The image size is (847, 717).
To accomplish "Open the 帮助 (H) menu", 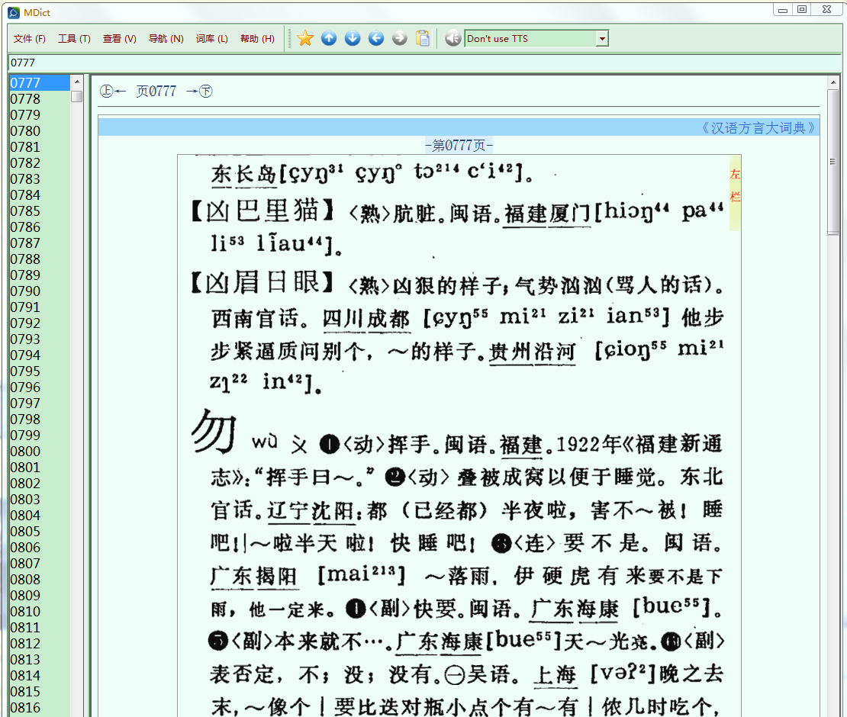I will [x=257, y=39].
